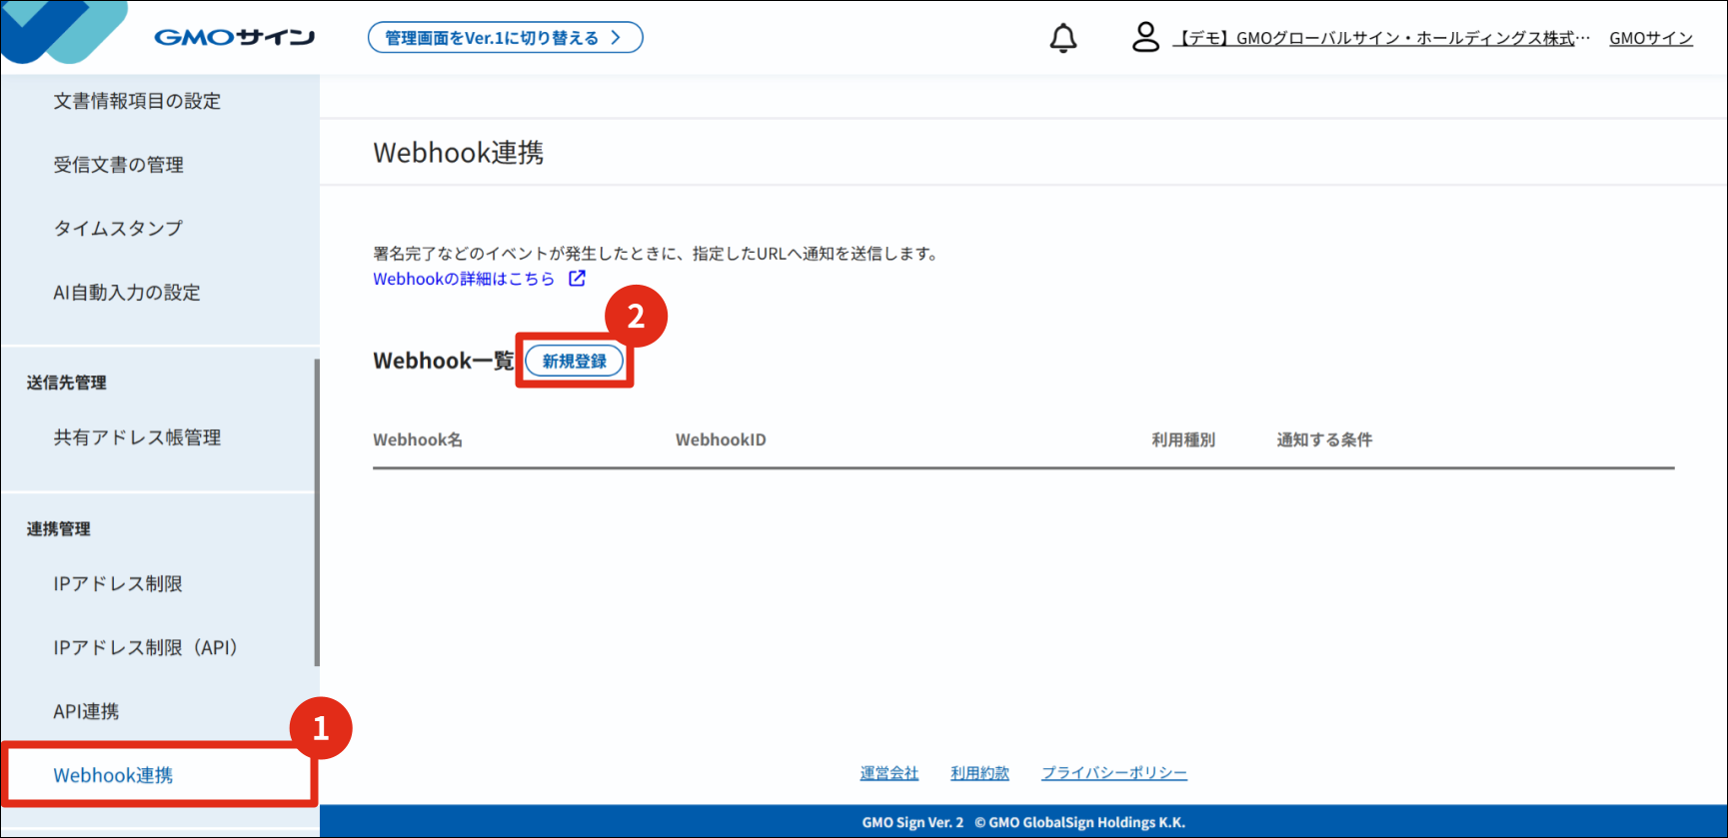Click the Webhook連携 page title
Screen dimensions: 1728x838
pos(459,153)
